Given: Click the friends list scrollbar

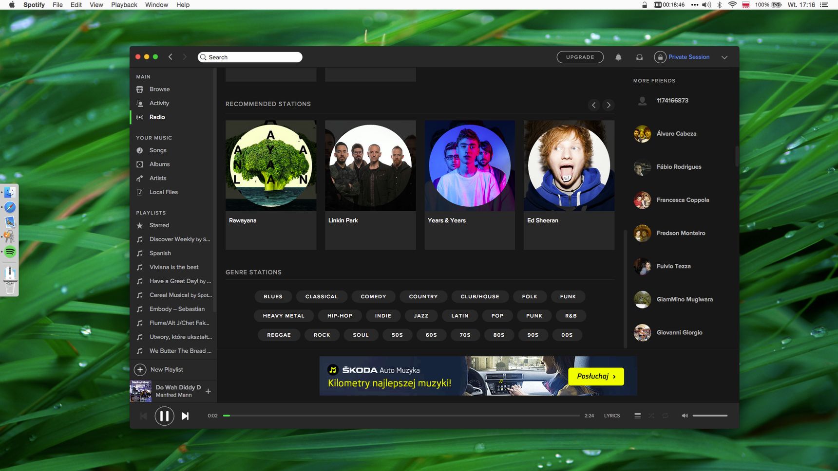Looking at the screenshot, I should click(737, 156).
